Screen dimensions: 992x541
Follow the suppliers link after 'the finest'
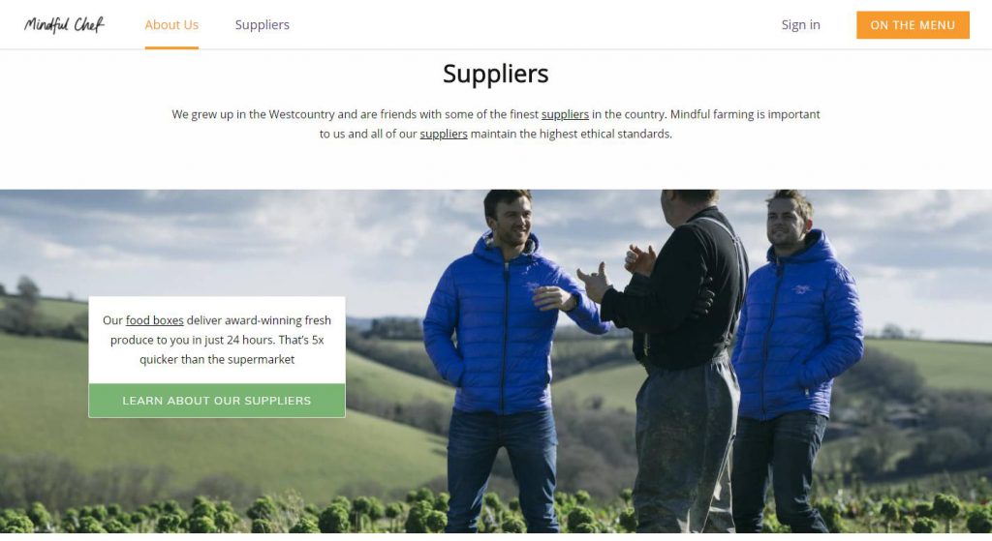[x=565, y=114]
